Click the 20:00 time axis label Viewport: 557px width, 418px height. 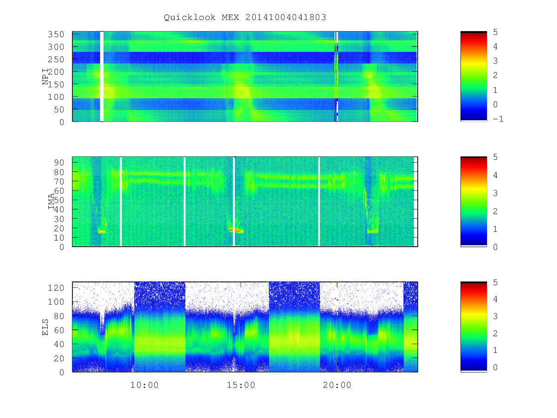[x=337, y=385]
